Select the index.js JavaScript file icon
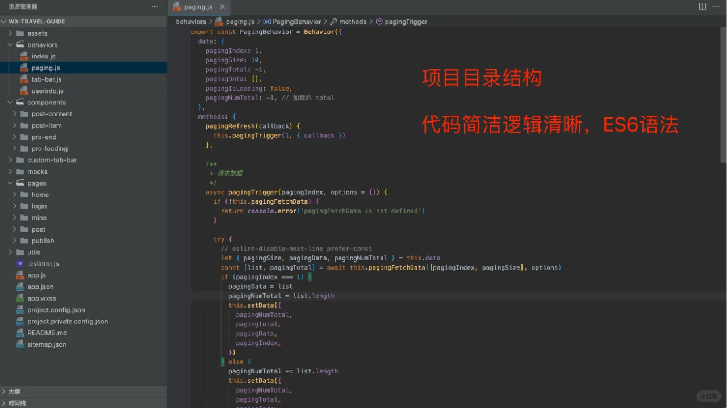The width and height of the screenshot is (727, 408). coord(24,56)
